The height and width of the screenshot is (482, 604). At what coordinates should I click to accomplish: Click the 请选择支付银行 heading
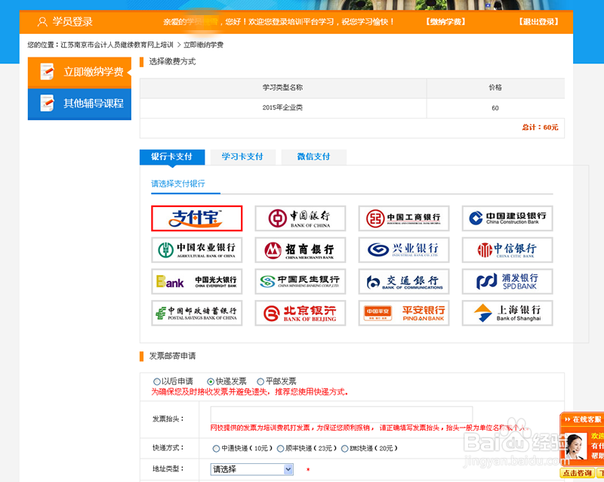[178, 184]
